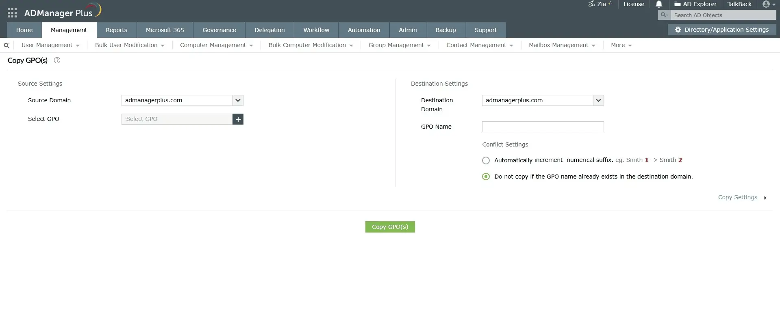The width and height of the screenshot is (780, 321).
Task: Open the Automation tab
Action: pos(364,30)
